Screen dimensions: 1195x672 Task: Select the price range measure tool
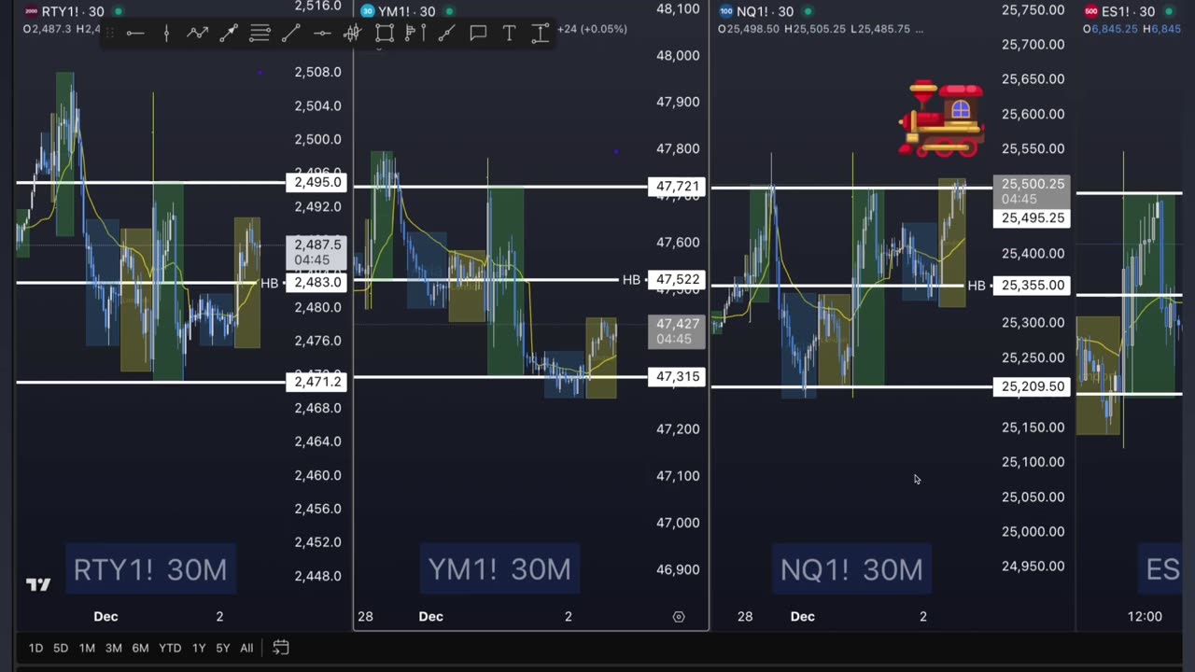pos(540,34)
